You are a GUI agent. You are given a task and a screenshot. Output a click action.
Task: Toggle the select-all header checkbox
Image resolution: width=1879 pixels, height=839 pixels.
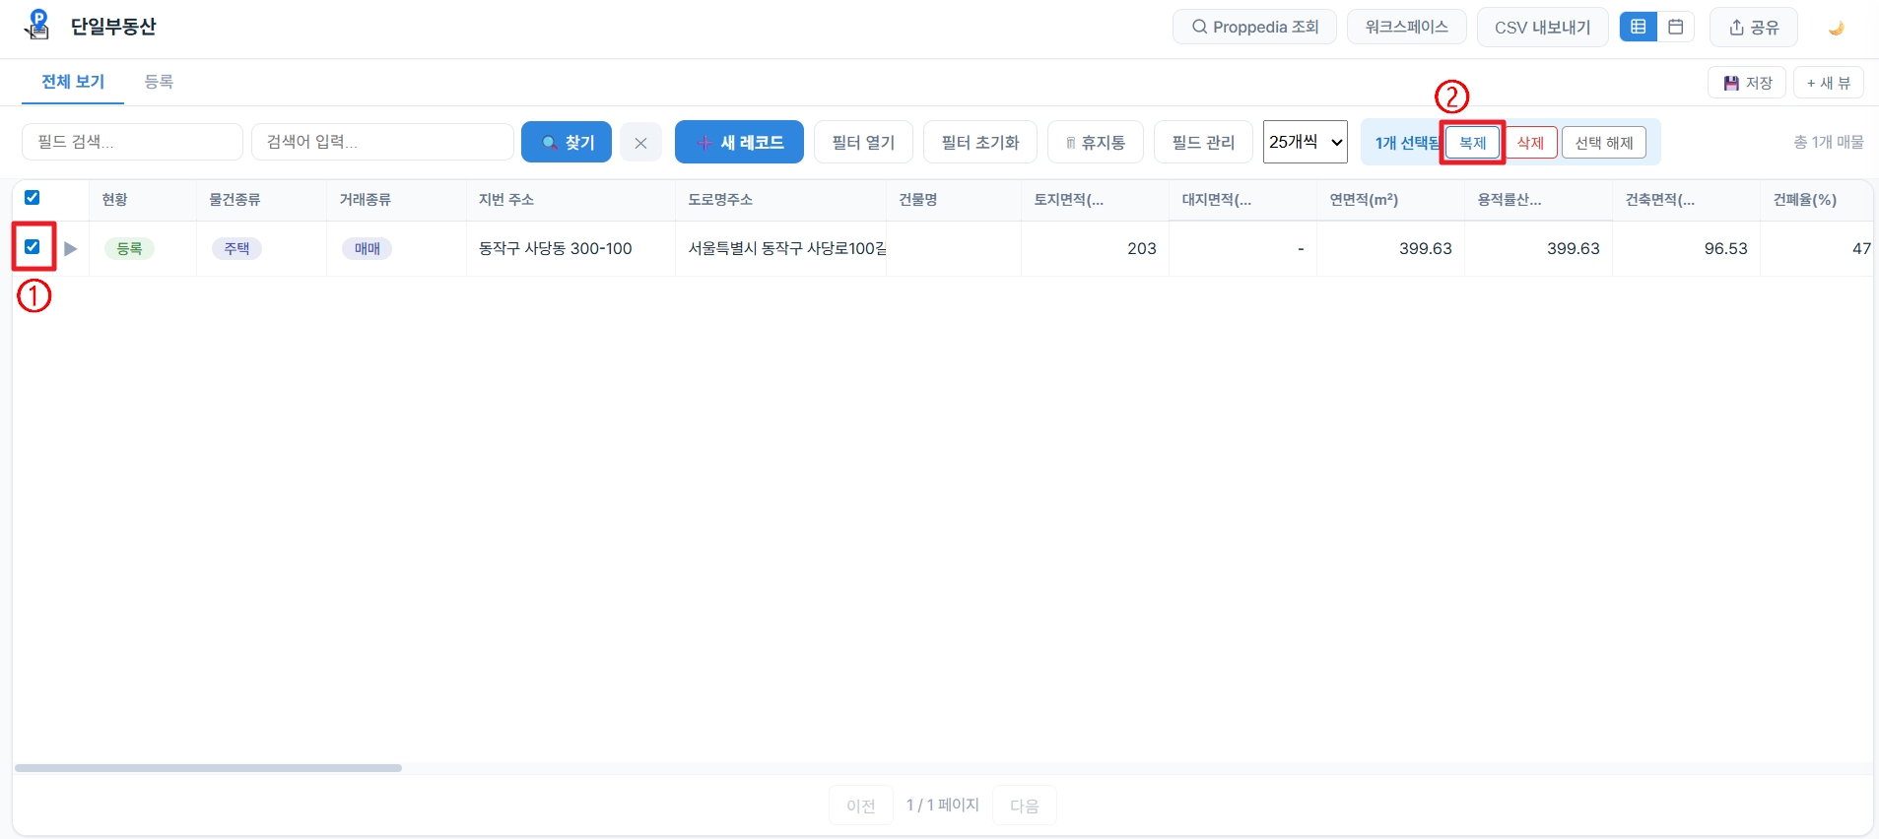pos(33,198)
